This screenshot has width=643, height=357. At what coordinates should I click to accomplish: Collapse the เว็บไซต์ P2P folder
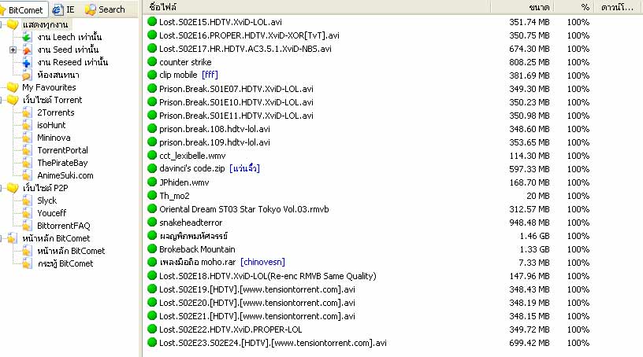pyautogui.click(x=2, y=188)
